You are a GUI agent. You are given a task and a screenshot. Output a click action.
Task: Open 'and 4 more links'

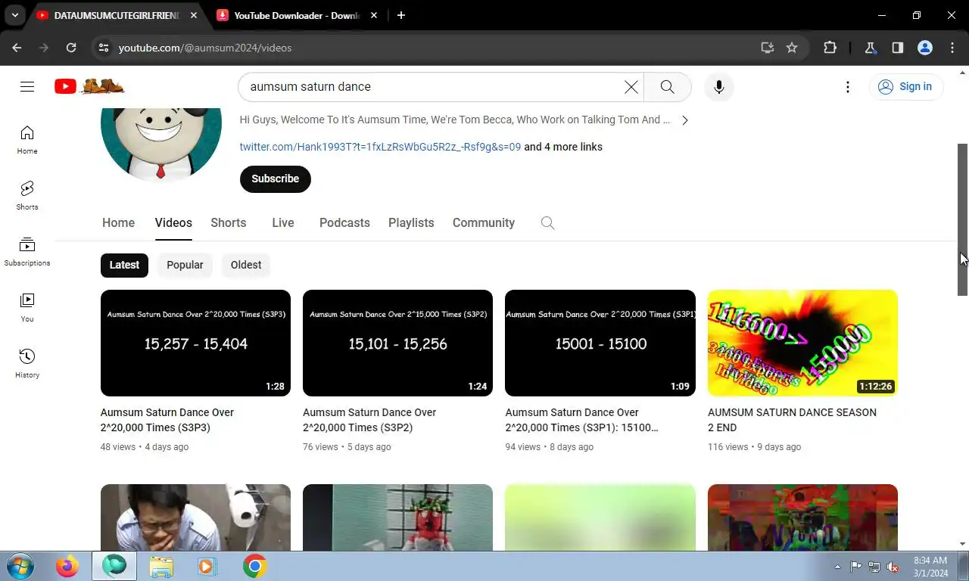click(563, 147)
